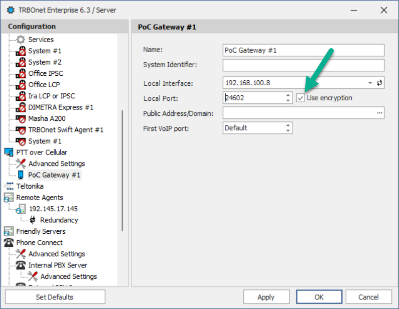Open the Local Interface dropdown
Screen dimensions: 399x309
click(370, 83)
